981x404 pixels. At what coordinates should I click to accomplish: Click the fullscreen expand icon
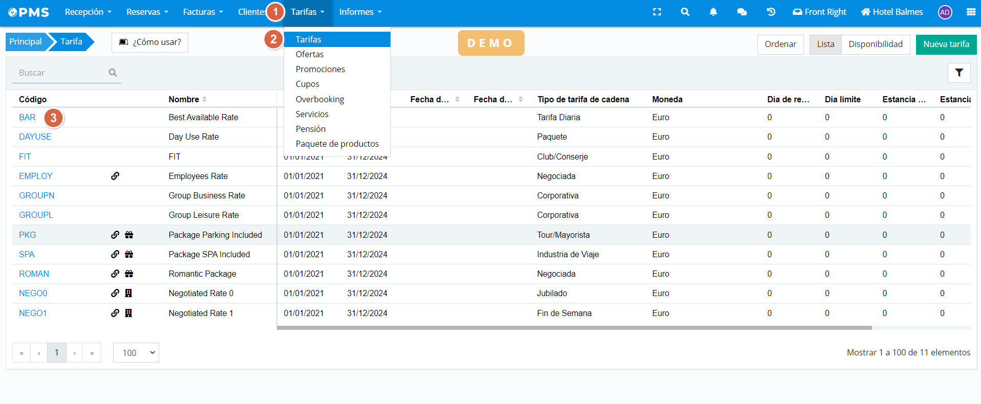coord(657,12)
